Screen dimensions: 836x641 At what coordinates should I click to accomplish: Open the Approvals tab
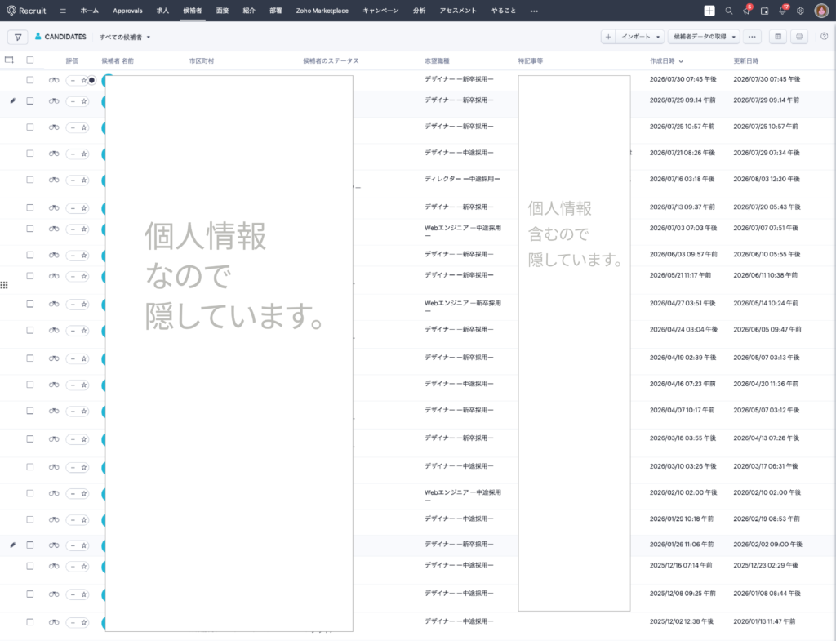tap(127, 11)
